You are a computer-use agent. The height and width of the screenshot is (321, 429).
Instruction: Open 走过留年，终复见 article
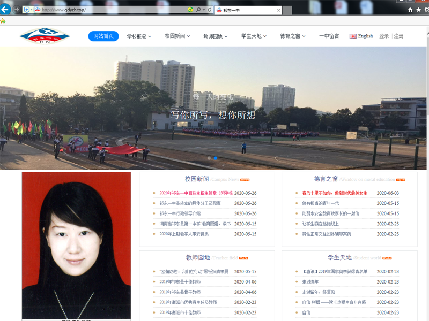pos(319,292)
